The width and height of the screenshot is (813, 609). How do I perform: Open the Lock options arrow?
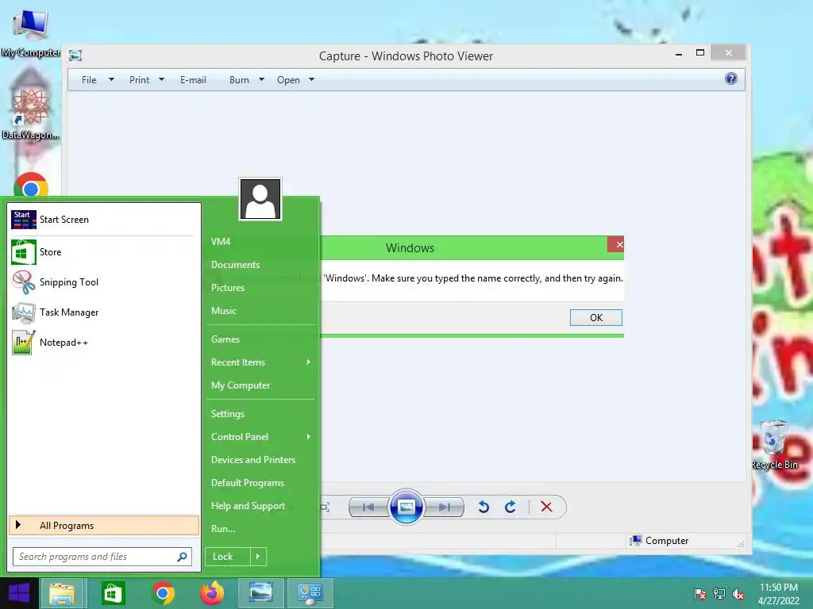258,557
